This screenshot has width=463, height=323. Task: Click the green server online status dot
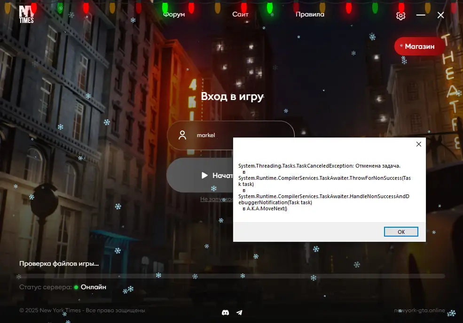(x=76, y=287)
